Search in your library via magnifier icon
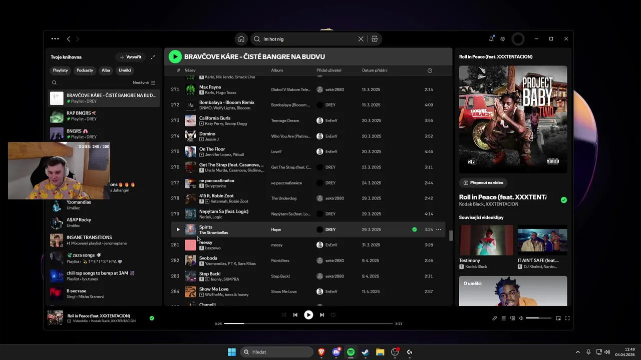This screenshot has width=641, height=360. click(x=54, y=82)
